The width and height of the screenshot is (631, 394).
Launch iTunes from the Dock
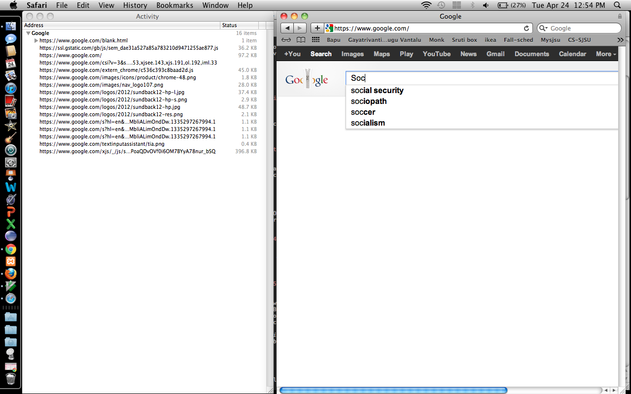pyautogui.click(x=11, y=88)
